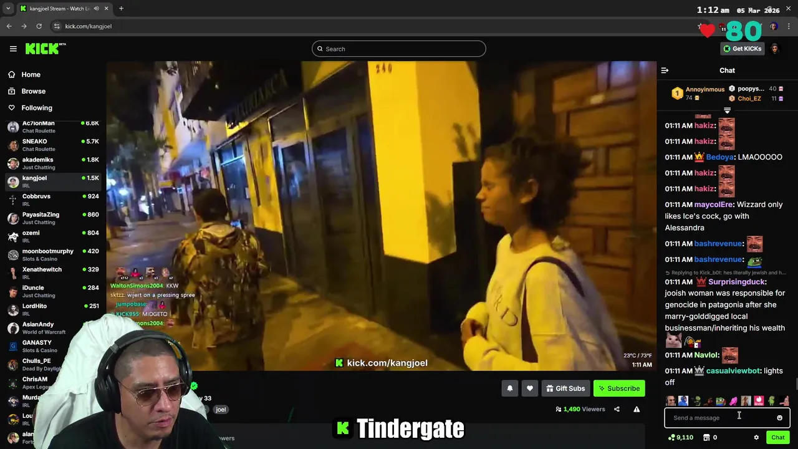Focus the Kick Search field

[x=399, y=49]
